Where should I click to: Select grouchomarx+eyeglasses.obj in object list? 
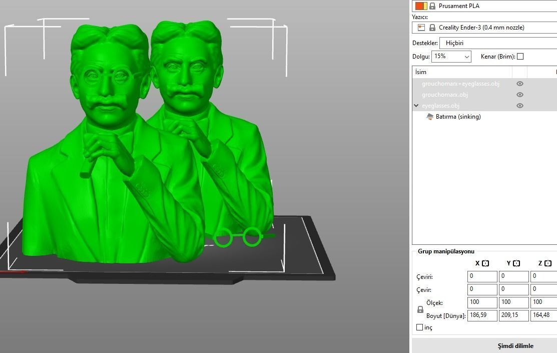click(x=460, y=84)
